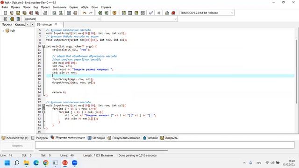Switch to the Классы sidebar tab

[20, 25]
